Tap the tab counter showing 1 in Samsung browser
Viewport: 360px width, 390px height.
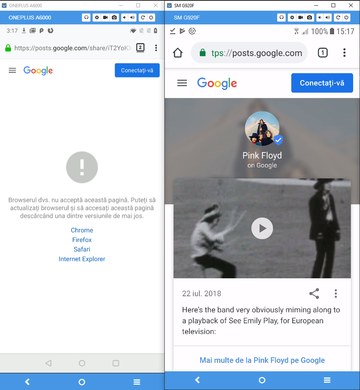[323, 53]
